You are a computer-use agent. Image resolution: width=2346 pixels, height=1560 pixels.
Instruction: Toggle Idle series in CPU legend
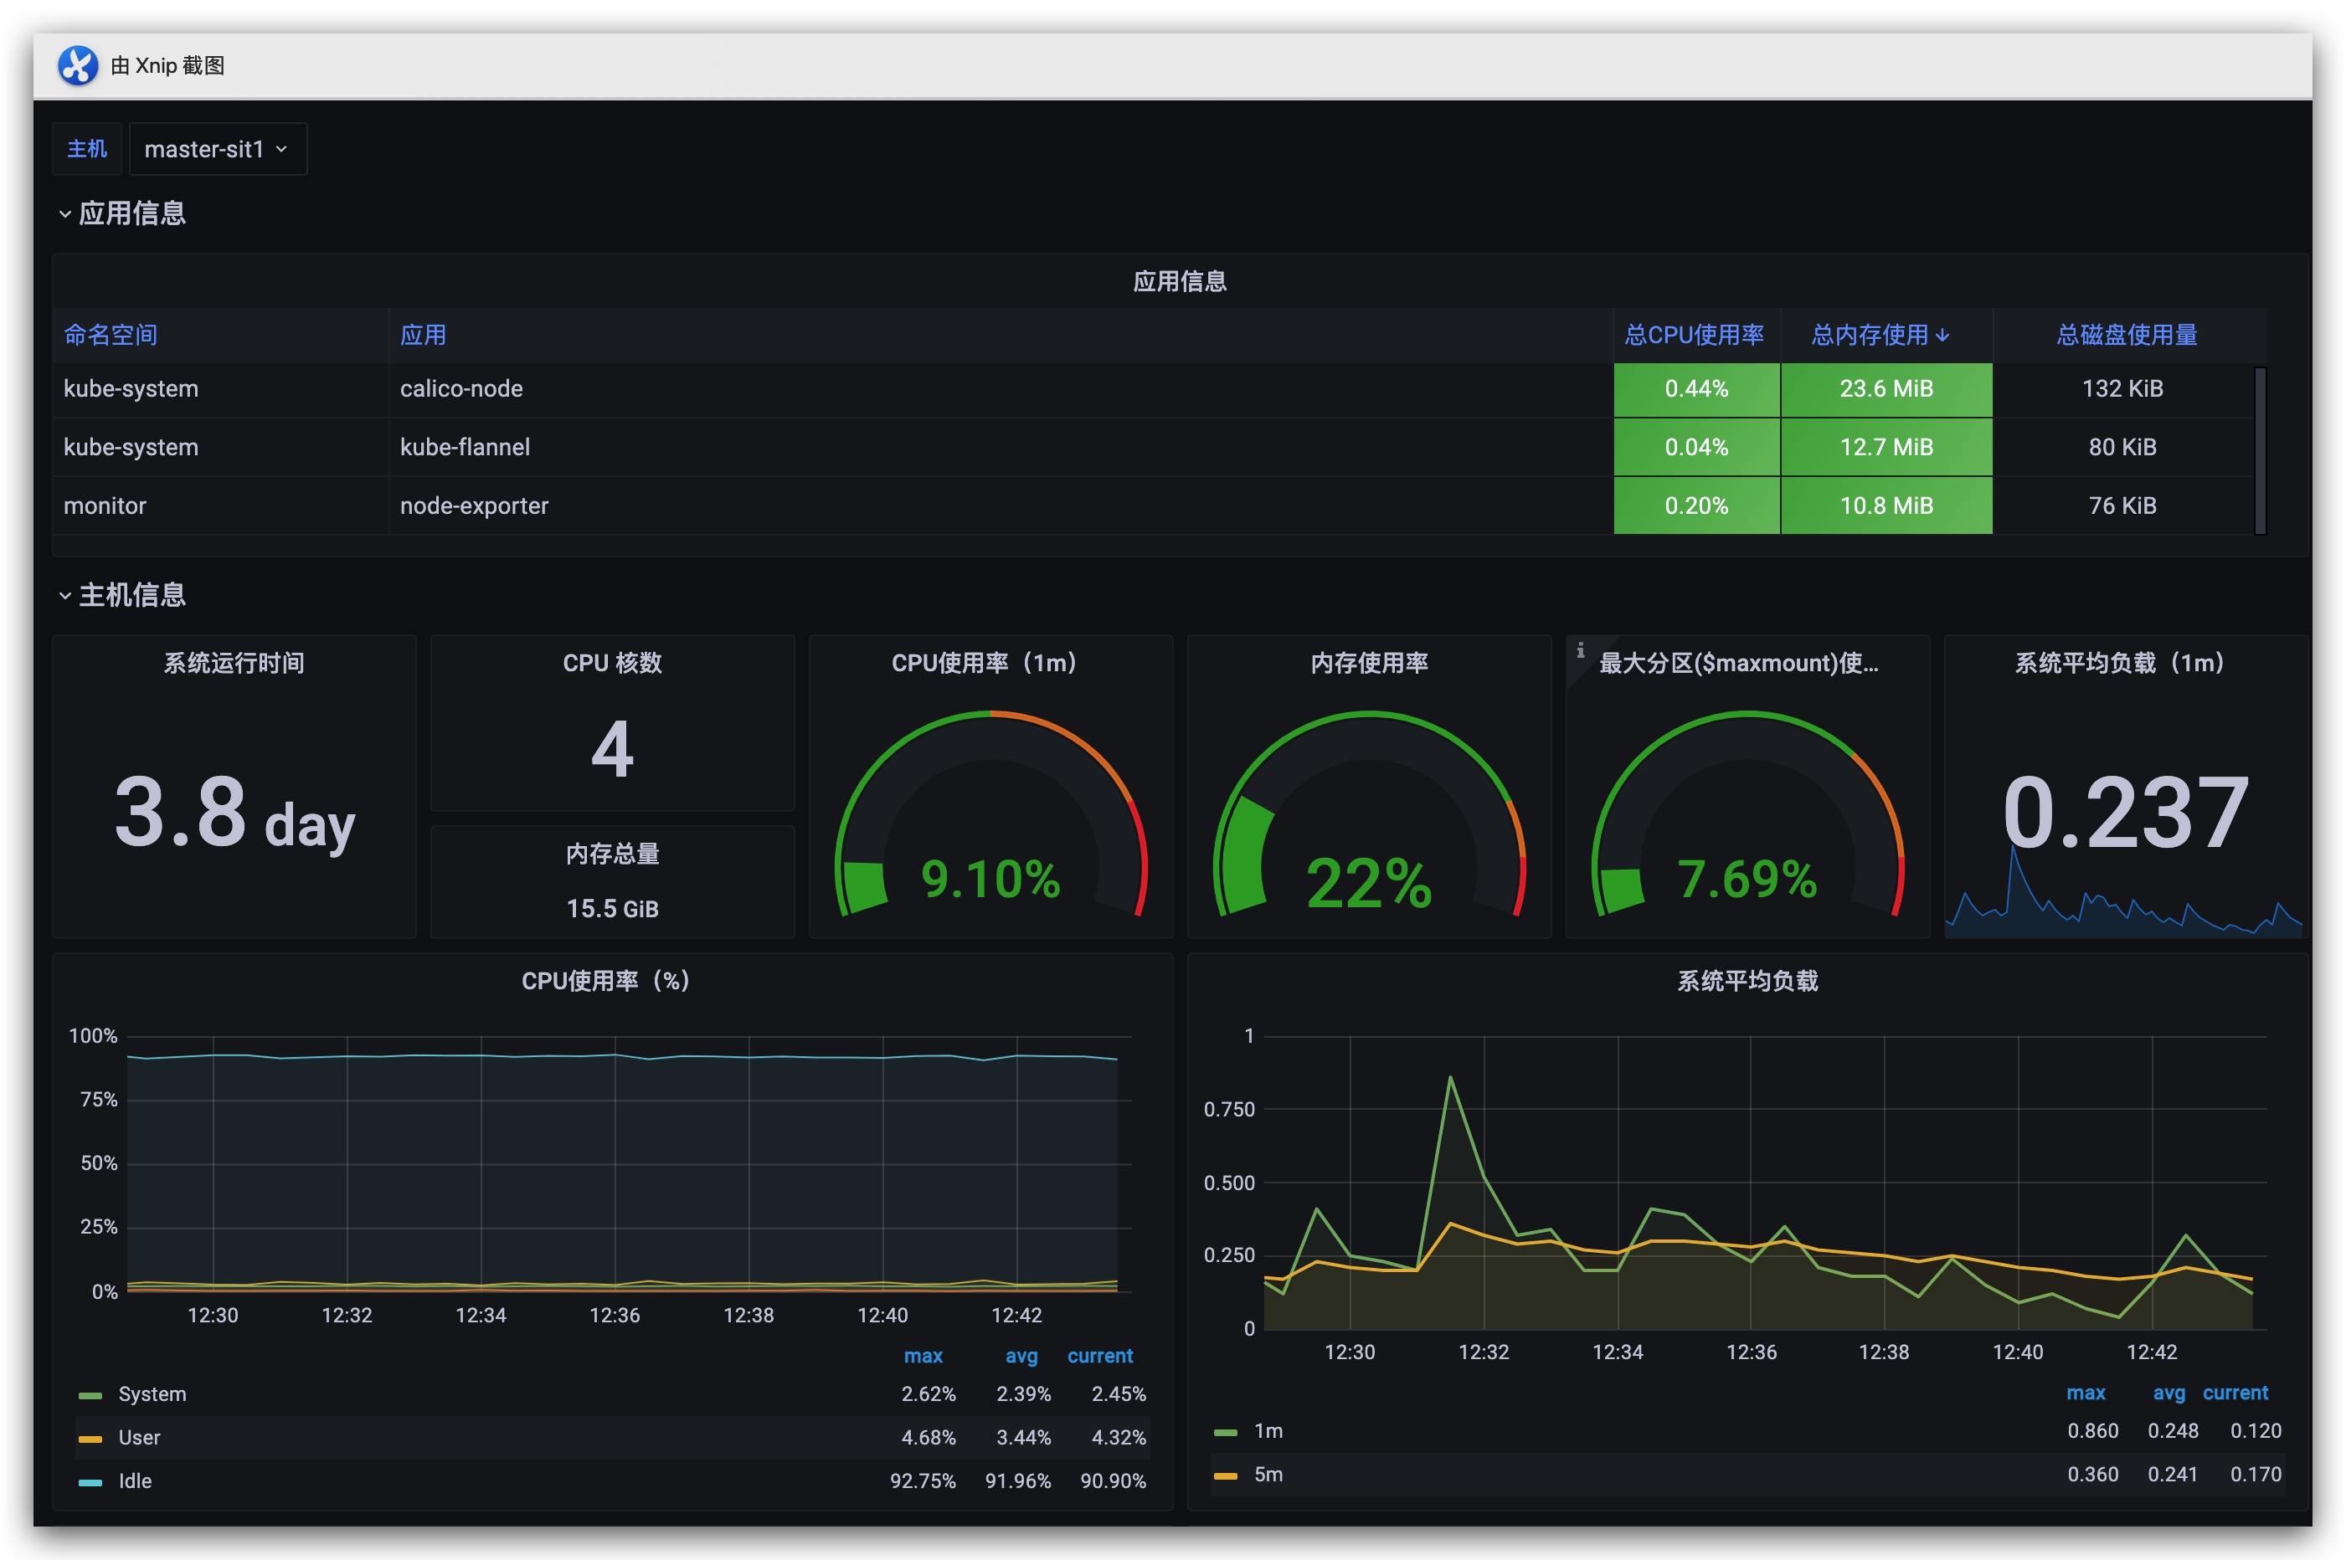click(134, 1480)
